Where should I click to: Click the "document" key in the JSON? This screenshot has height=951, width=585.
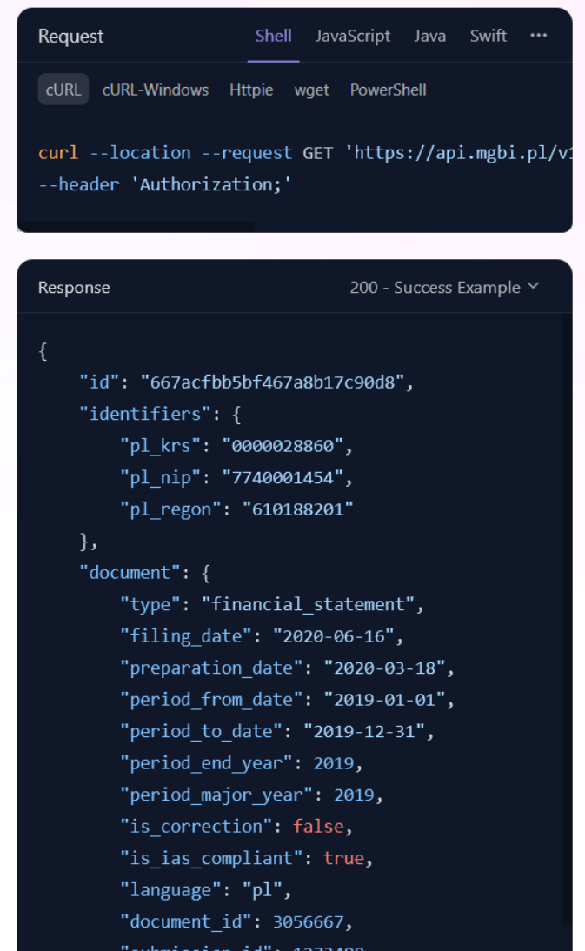click(130, 573)
